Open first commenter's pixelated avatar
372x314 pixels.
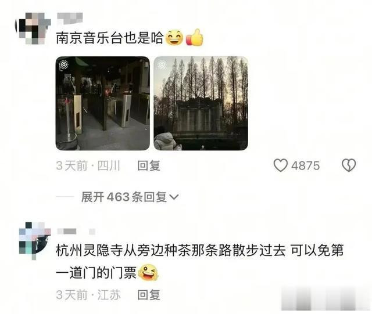[x=33, y=28]
